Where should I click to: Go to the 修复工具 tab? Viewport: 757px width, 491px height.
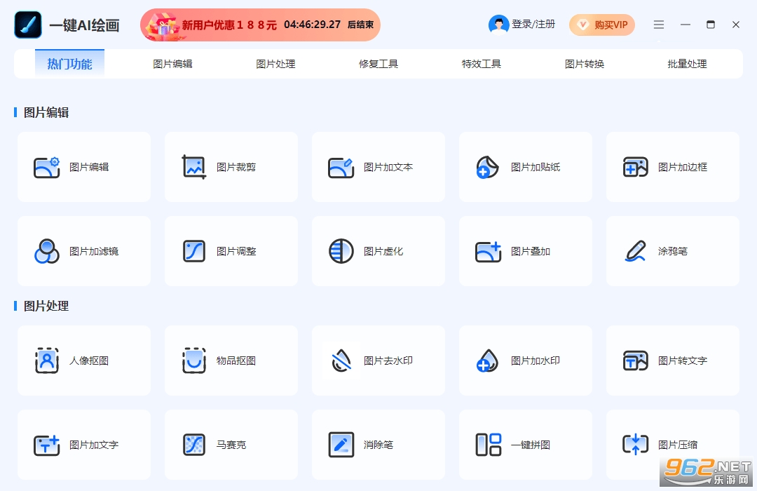coord(378,64)
